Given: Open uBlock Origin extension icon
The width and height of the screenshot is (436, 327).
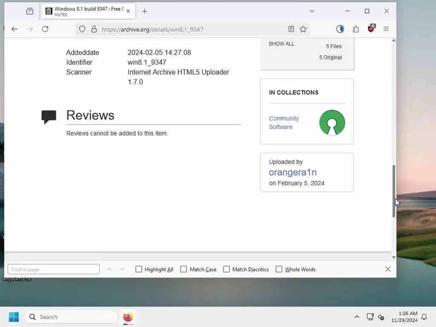Looking at the screenshot, I should (371, 29).
